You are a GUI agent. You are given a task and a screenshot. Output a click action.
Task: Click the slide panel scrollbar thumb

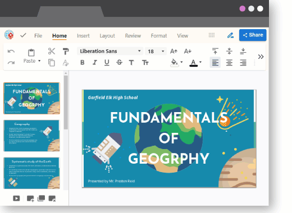pos(66,103)
